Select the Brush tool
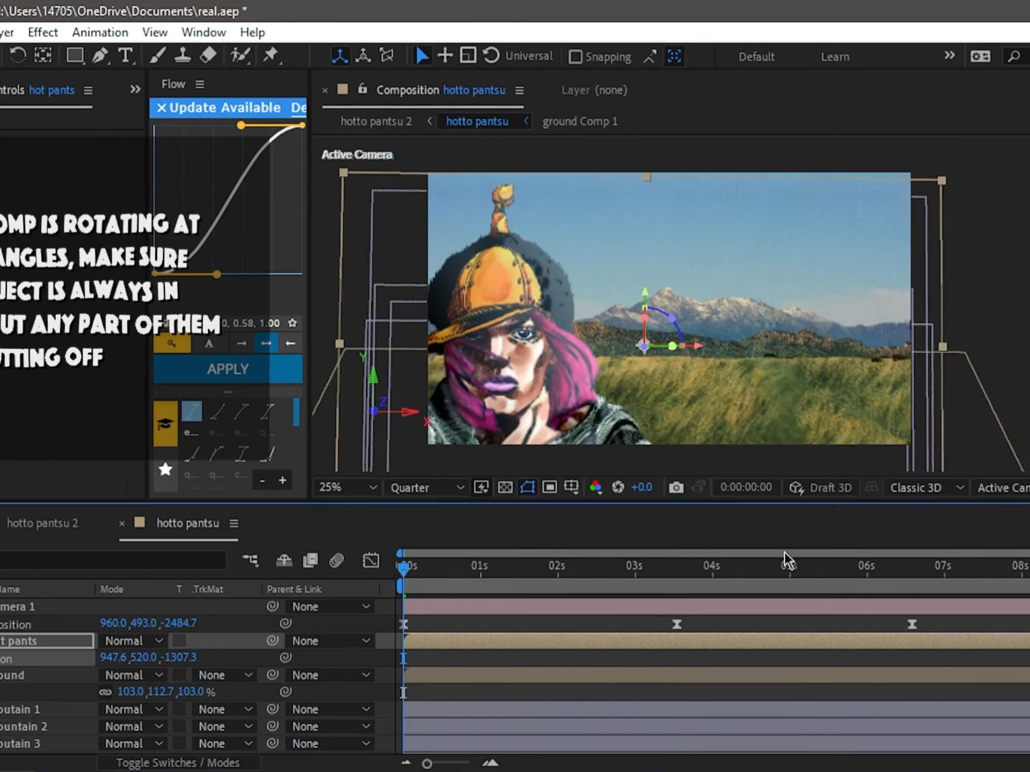 coord(157,55)
